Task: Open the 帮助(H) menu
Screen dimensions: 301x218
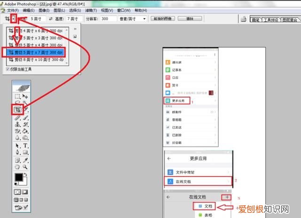Action: [141, 10]
